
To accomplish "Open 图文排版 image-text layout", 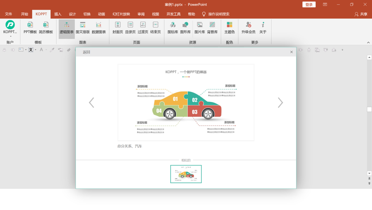I will (x=83, y=28).
